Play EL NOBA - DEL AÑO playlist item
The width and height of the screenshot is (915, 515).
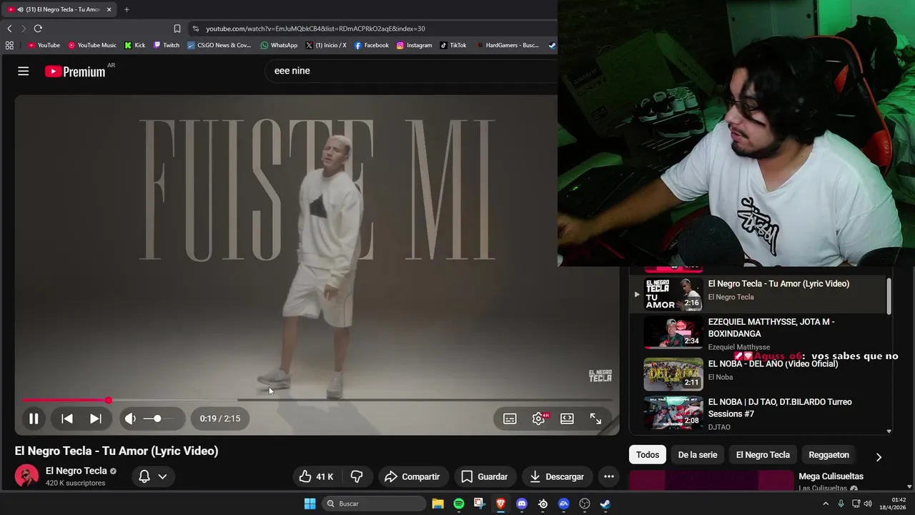point(758,373)
